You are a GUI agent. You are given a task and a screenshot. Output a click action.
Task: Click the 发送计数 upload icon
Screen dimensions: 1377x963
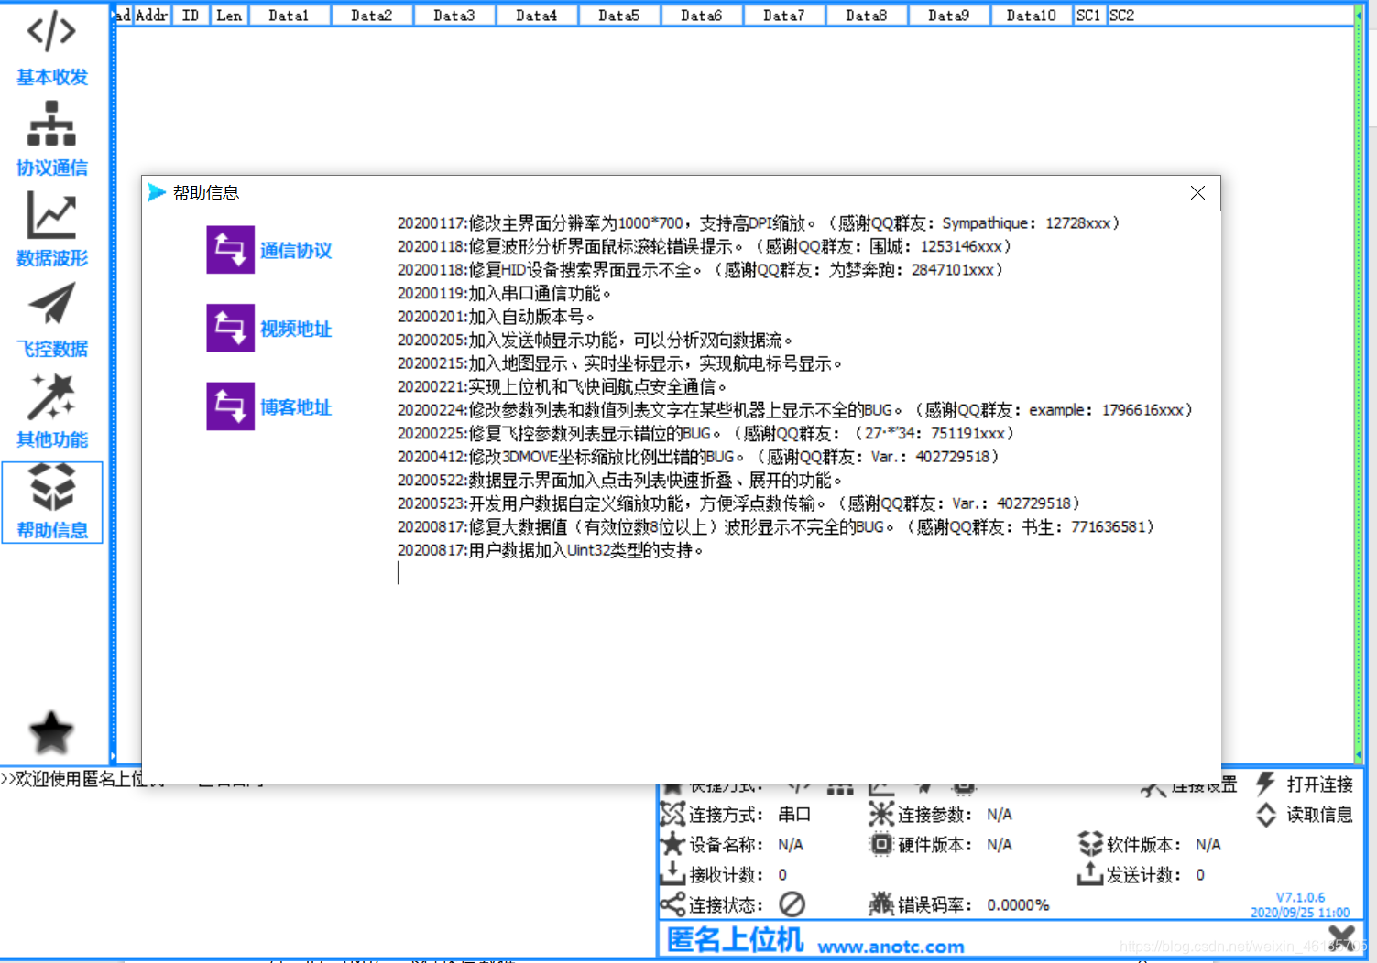[1090, 874]
